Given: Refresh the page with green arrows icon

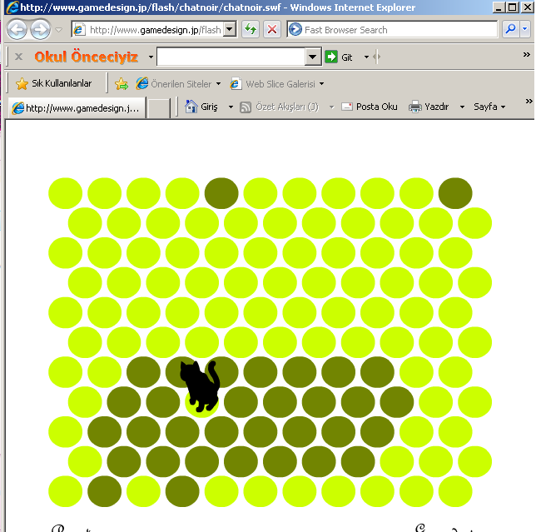Looking at the screenshot, I should (251, 30).
